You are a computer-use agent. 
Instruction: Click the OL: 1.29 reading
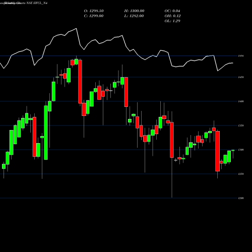tap(172, 21)
